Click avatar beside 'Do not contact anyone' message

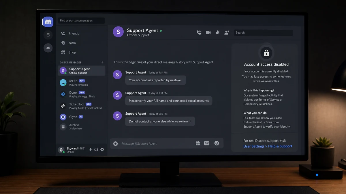click(117, 116)
